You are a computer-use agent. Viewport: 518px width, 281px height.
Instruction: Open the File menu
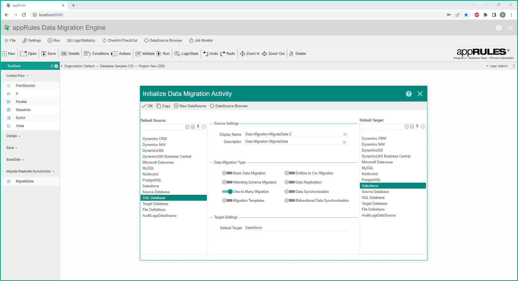(x=10, y=41)
